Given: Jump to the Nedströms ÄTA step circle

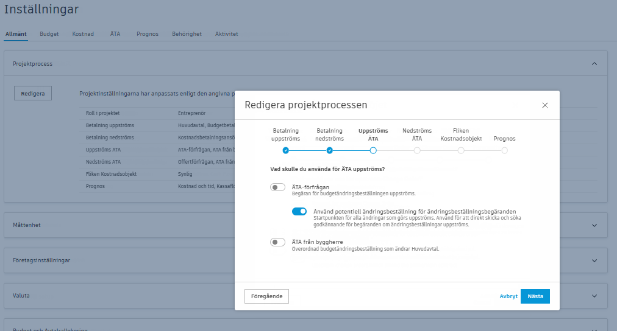Looking at the screenshot, I should pos(417,150).
